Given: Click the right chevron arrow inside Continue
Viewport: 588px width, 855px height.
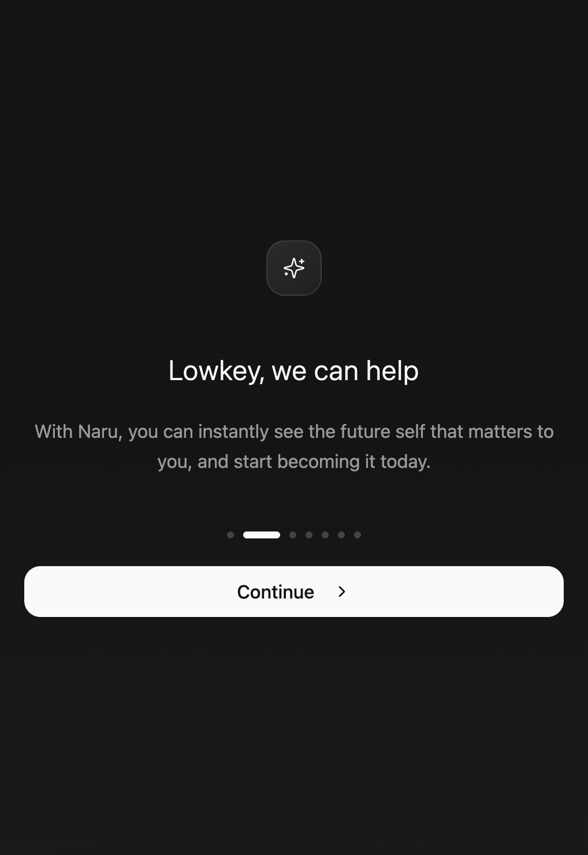Looking at the screenshot, I should [x=342, y=592].
